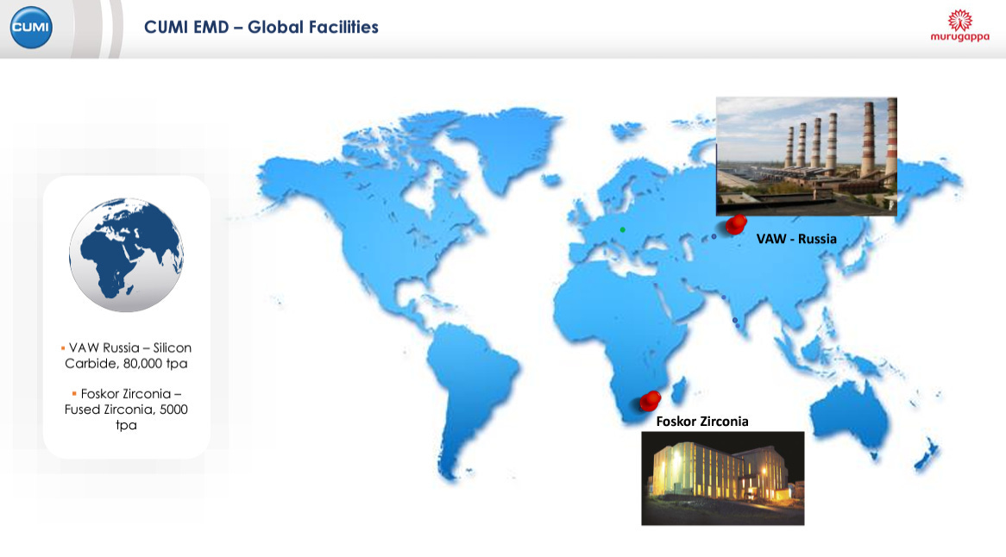Click the Africa-centered globe graphic

126,254
